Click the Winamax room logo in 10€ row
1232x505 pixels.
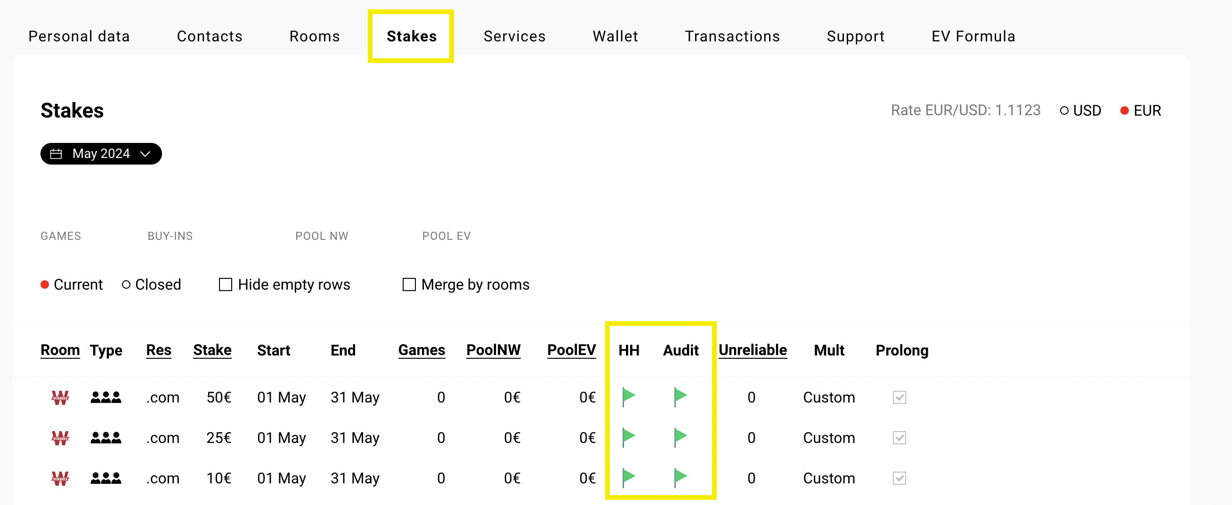[x=60, y=478]
